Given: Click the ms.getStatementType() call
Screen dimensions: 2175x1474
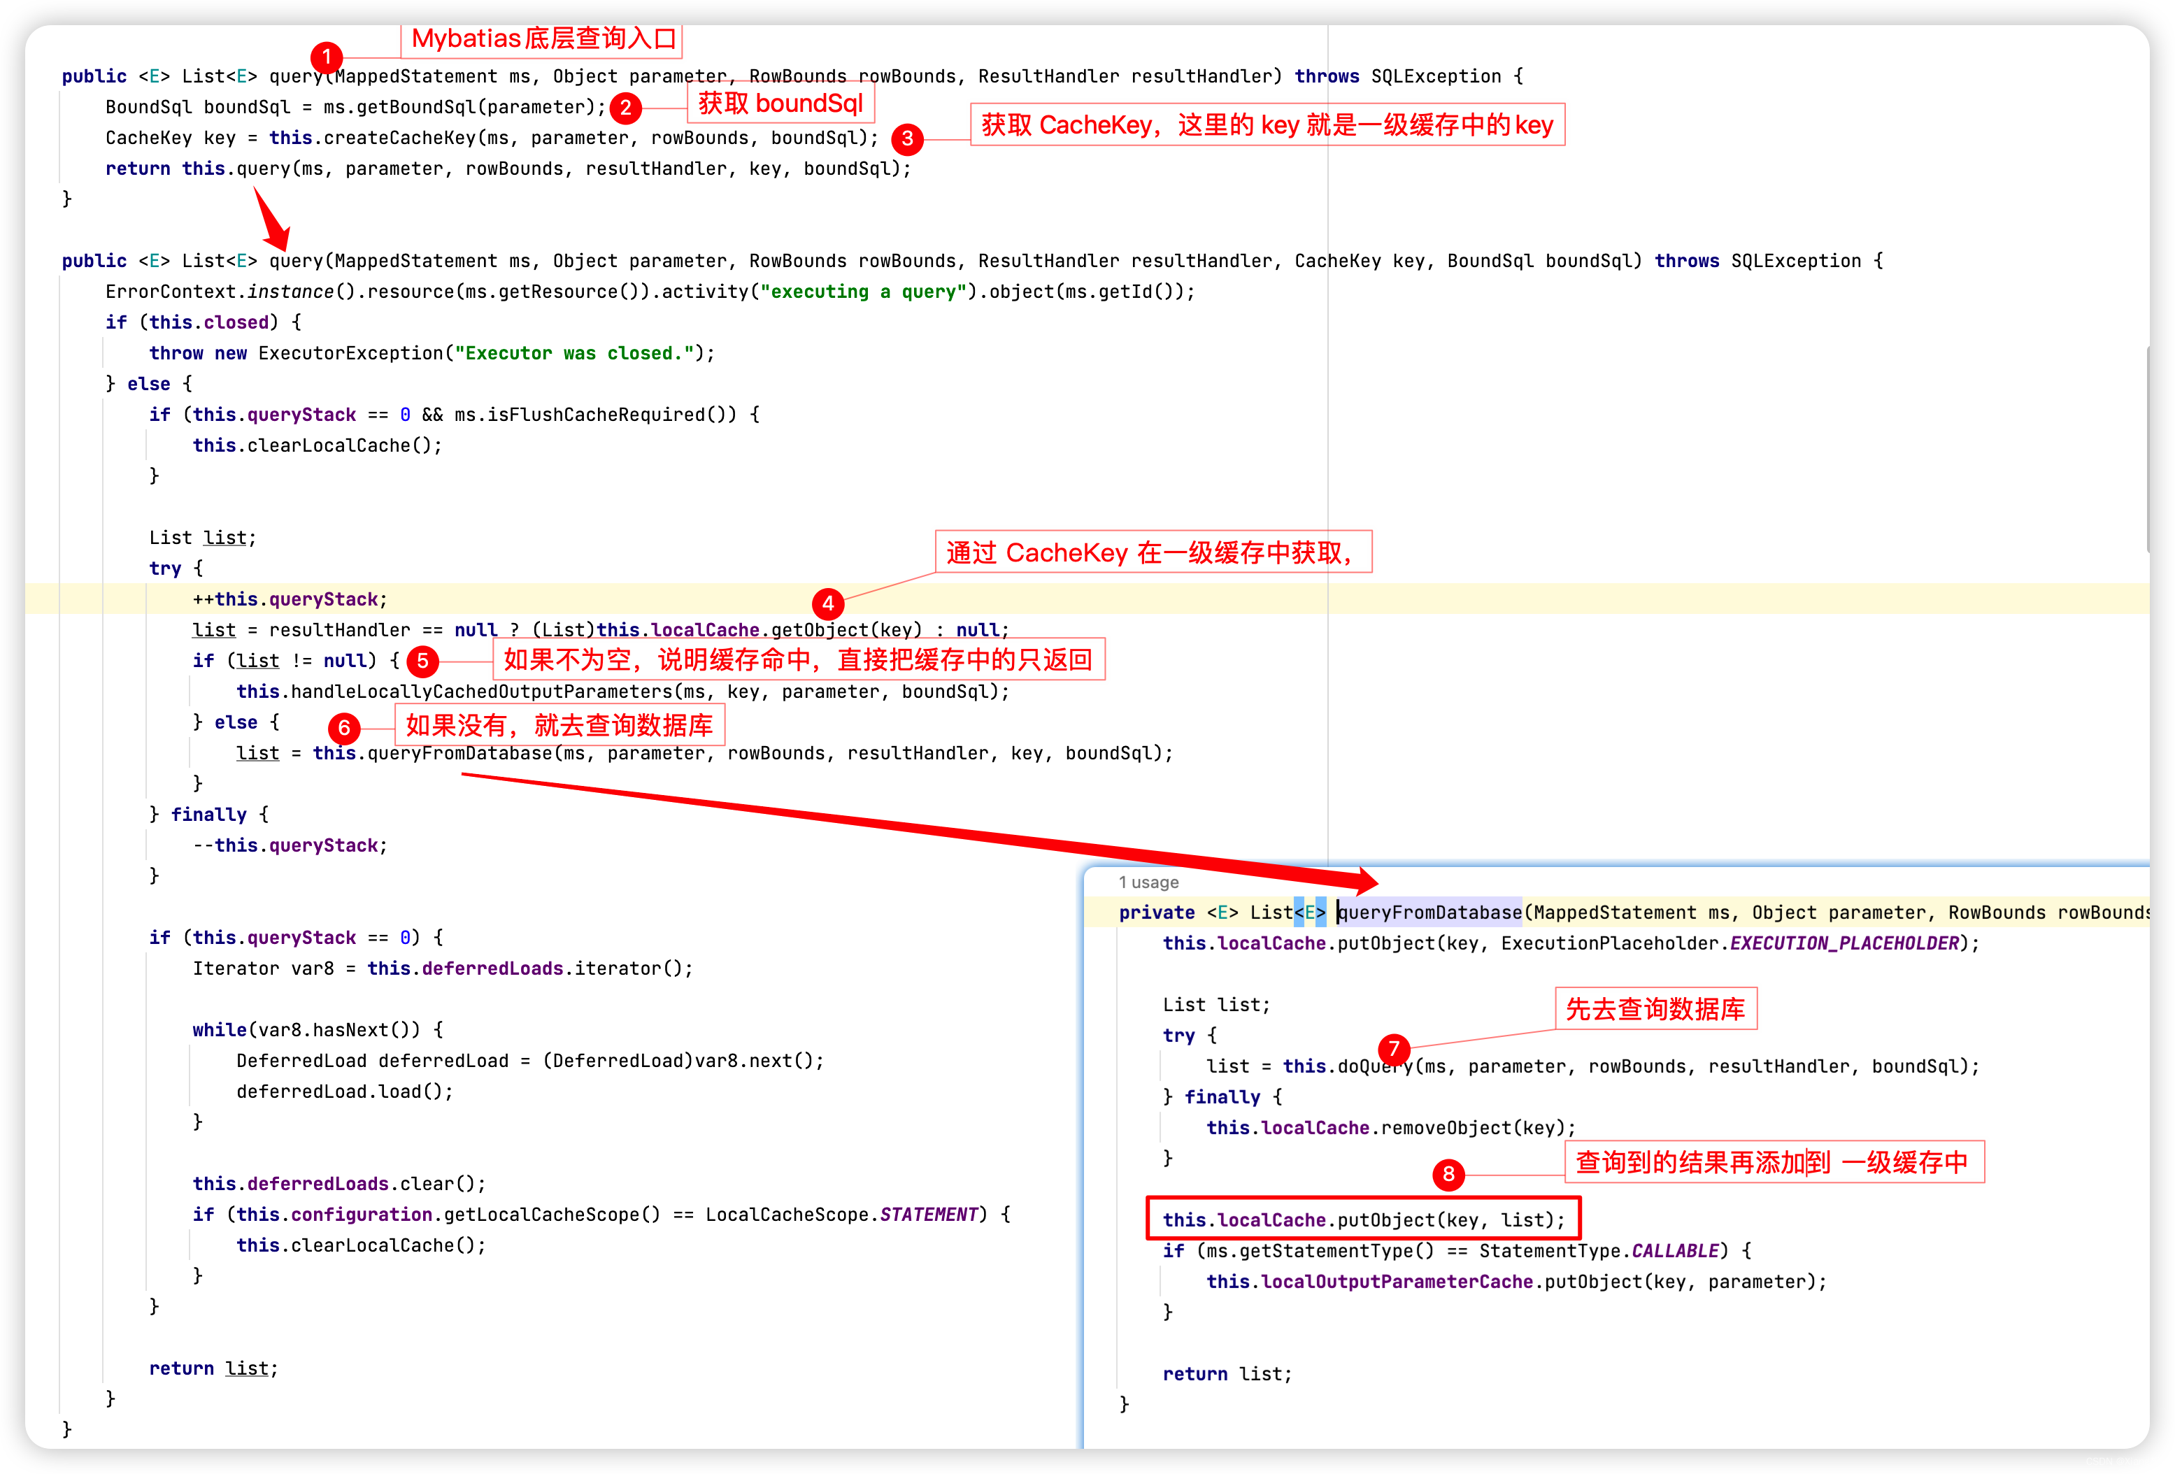Looking at the screenshot, I should tap(1320, 1250).
